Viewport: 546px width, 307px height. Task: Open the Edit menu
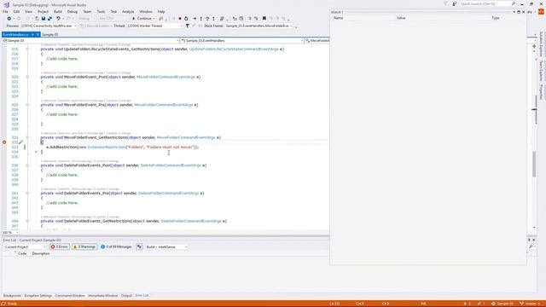[x=16, y=11]
